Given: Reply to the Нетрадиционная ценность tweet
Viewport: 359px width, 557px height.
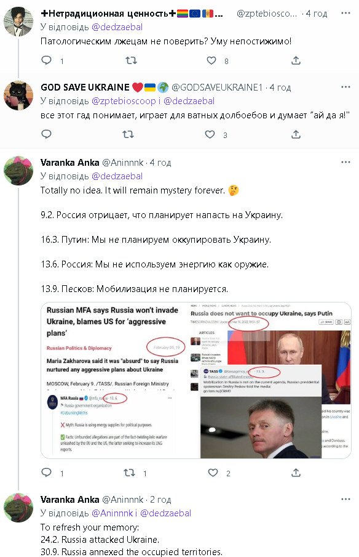Looking at the screenshot, I should point(47,60).
